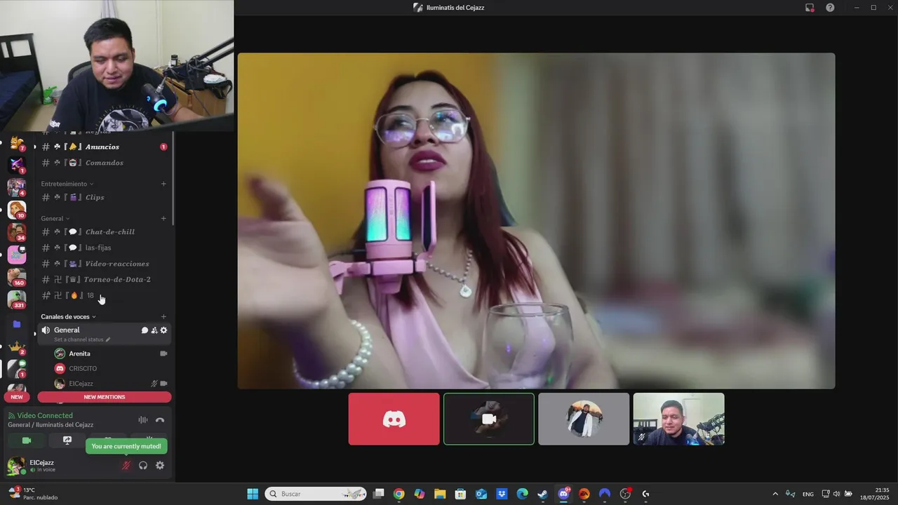Screen dimensions: 898x505
Task: Open File Explorer from taskbar
Action: point(440,494)
